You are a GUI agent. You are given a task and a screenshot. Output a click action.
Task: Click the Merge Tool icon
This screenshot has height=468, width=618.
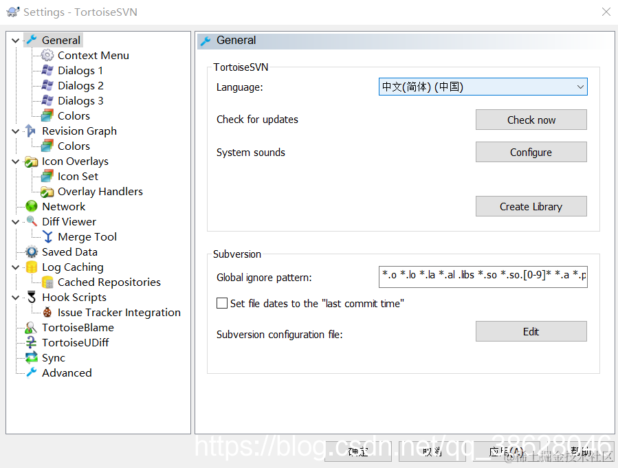47,237
